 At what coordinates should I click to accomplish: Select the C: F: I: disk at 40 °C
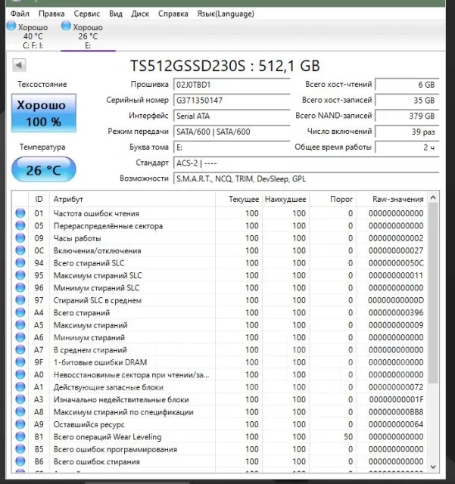28,36
